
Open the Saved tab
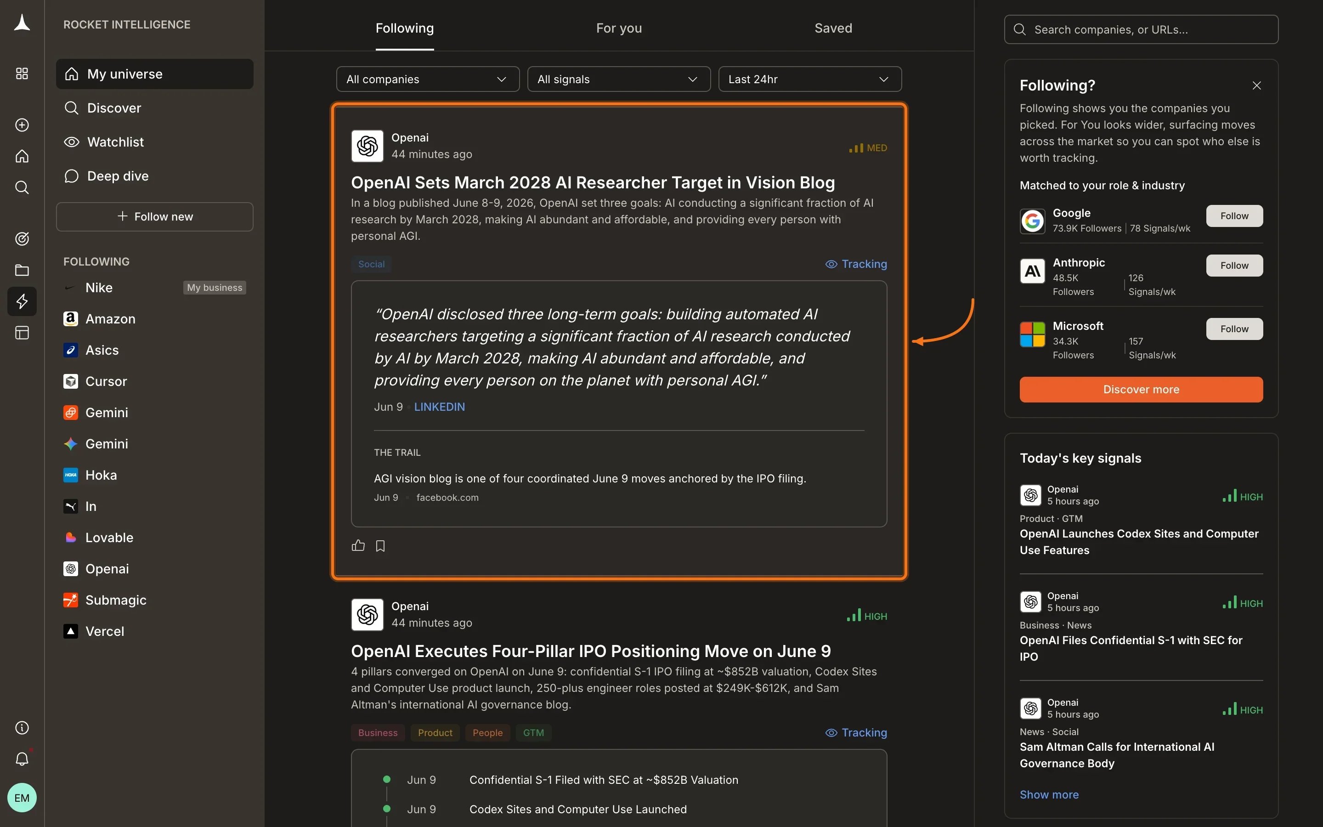(x=833, y=28)
